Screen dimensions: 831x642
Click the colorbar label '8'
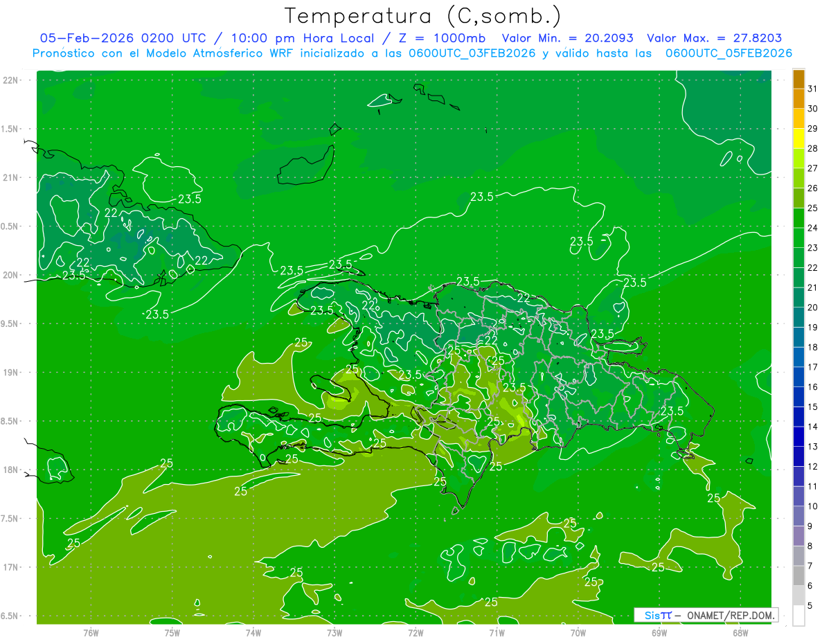[x=810, y=546]
